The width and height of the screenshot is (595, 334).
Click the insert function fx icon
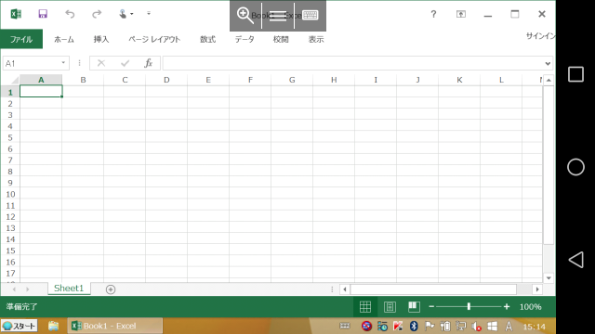click(149, 63)
